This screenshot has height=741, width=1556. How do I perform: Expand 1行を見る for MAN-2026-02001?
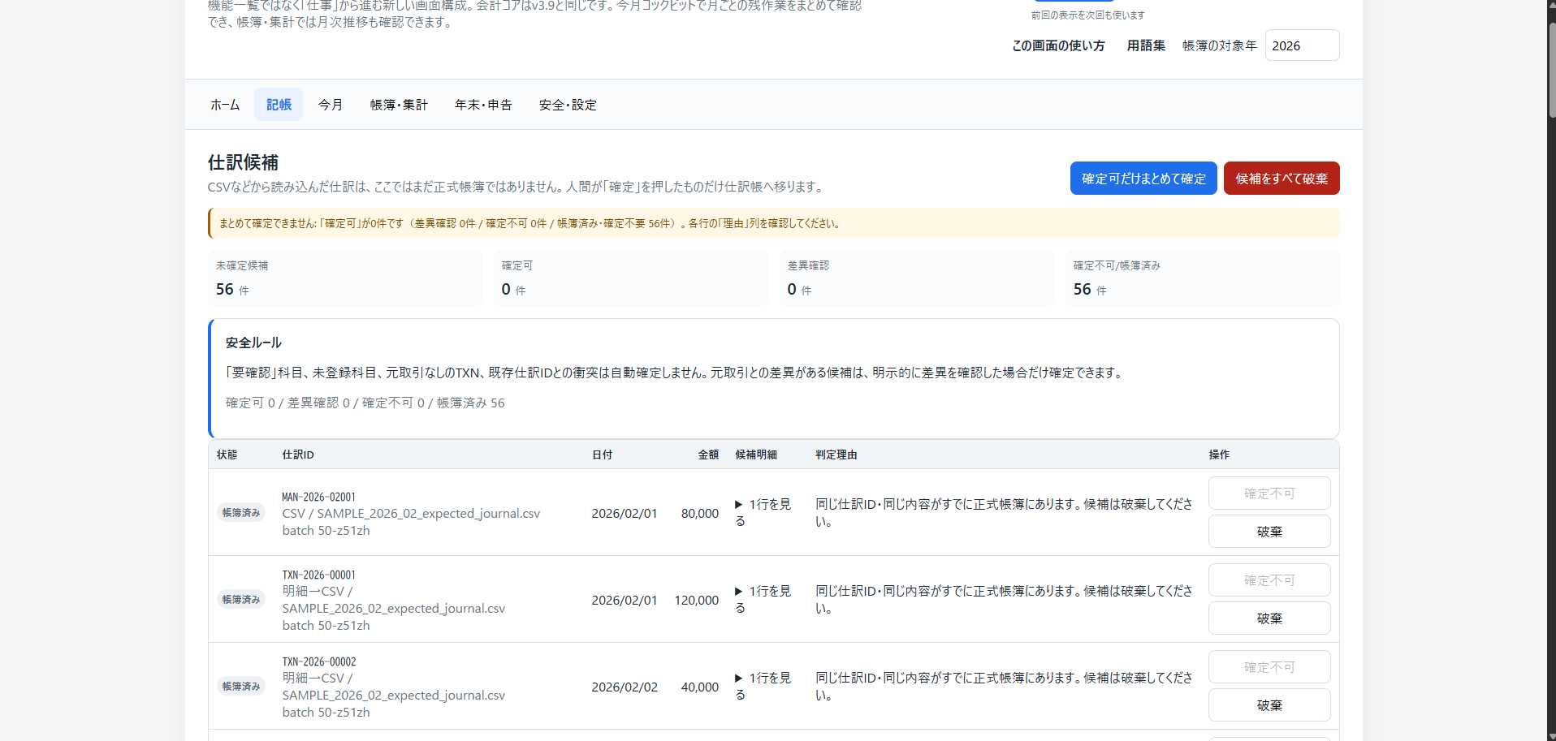click(x=763, y=512)
